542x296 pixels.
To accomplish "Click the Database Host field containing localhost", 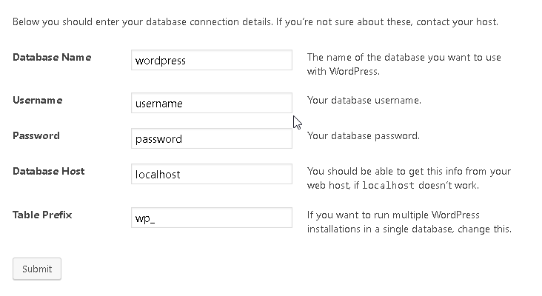I will pyautogui.click(x=212, y=174).
